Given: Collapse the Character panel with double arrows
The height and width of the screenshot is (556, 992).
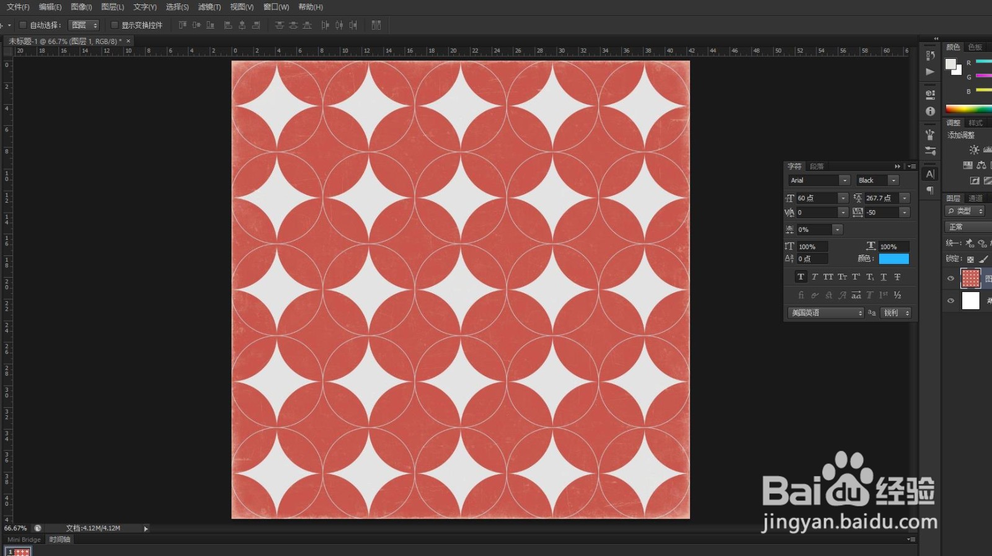Looking at the screenshot, I should point(897,167).
